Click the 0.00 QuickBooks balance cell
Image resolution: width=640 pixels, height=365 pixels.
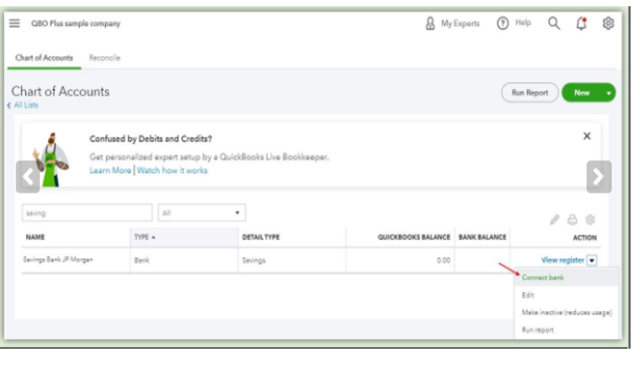[x=444, y=260]
